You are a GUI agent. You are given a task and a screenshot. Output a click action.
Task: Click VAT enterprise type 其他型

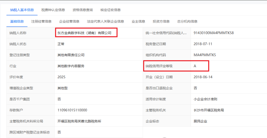(x=63, y=88)
